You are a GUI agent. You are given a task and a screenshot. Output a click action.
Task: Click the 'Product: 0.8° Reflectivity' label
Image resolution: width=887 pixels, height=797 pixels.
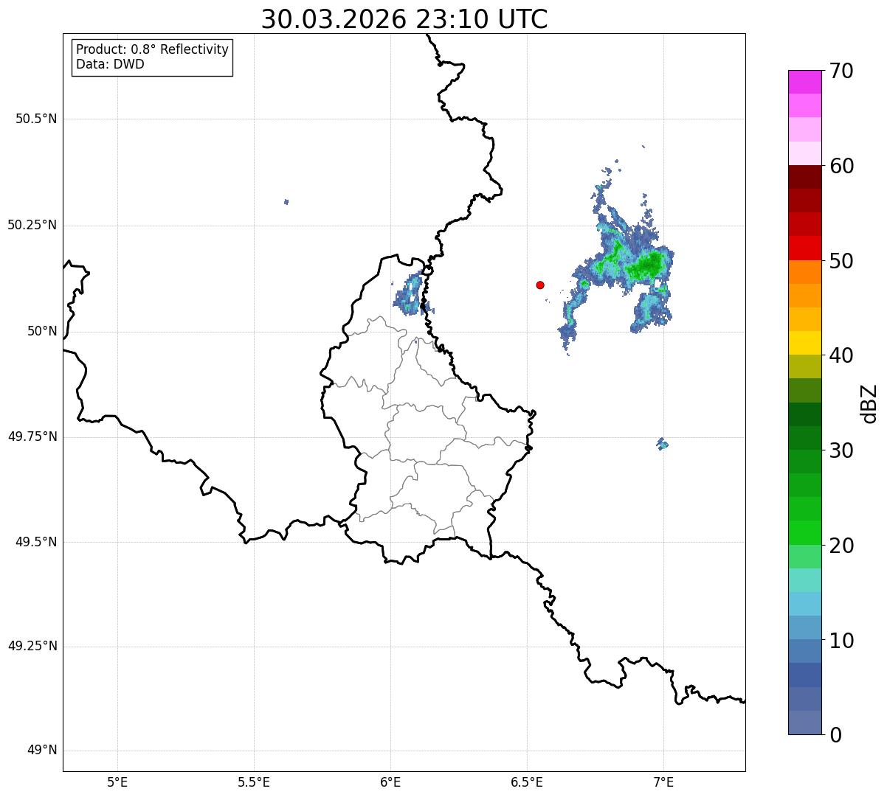[x=153, y=49]
